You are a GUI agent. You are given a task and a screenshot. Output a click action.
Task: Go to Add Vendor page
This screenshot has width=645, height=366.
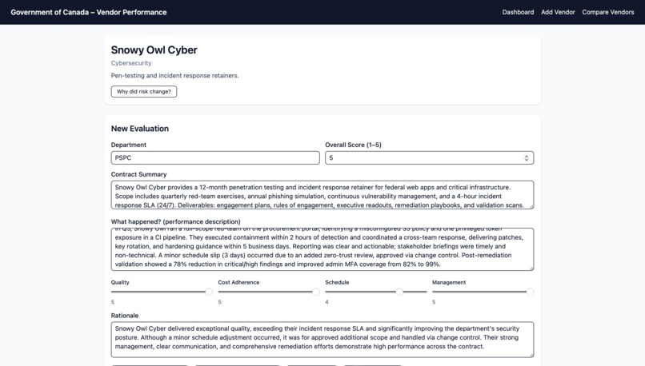(x=558, y=12)
